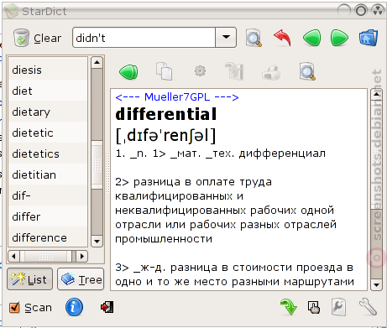Click search-in-definition magnifier icon
Image resolution: width=387 pixels, height=328 pixels.
pyautogui.click(x=307, y=71)
